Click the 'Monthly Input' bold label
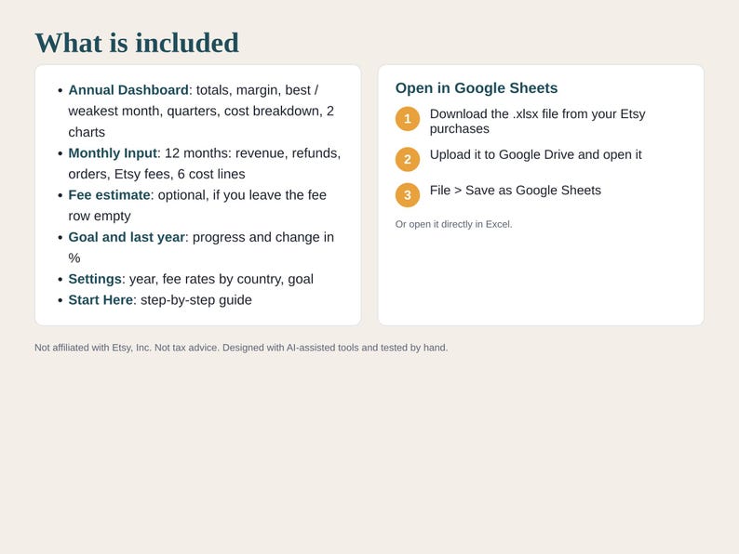Viewport: 739px width, 554px height. (x=113, y=153)
